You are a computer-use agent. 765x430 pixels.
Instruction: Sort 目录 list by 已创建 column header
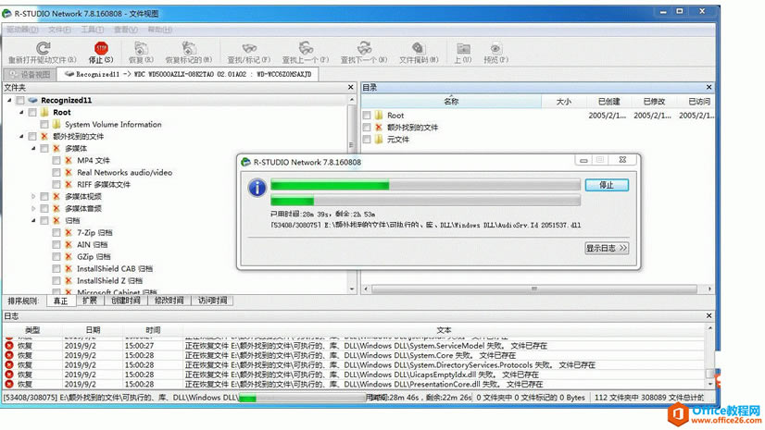coord(608,102)
